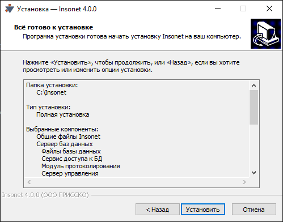Go back with the "< Назад" button
The image size is (283, 222).
158,210
